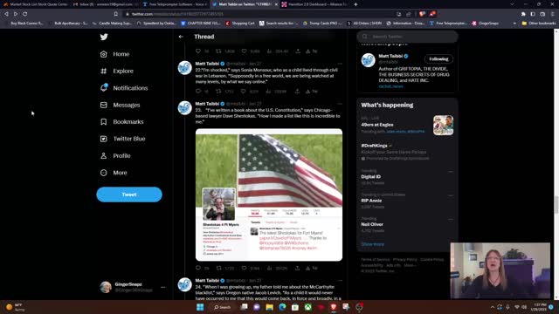Retweet tweet 23 with flag image
Image resolution: width=559 pixels, height=314 pixels.
[x=219, y=268]
